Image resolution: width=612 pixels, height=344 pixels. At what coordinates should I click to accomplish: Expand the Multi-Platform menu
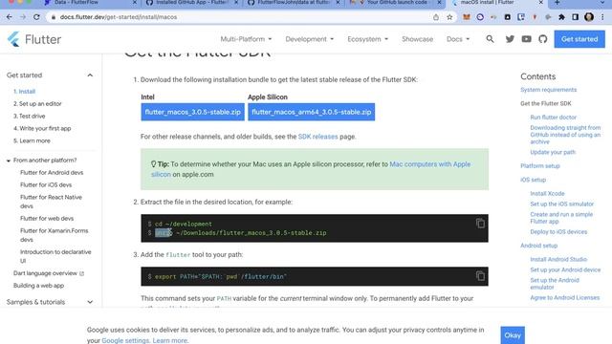(246, 39)
